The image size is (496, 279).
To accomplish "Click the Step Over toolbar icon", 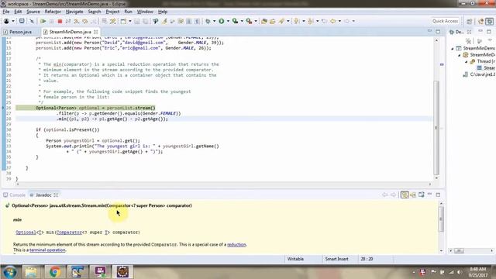I will [85, 21].
